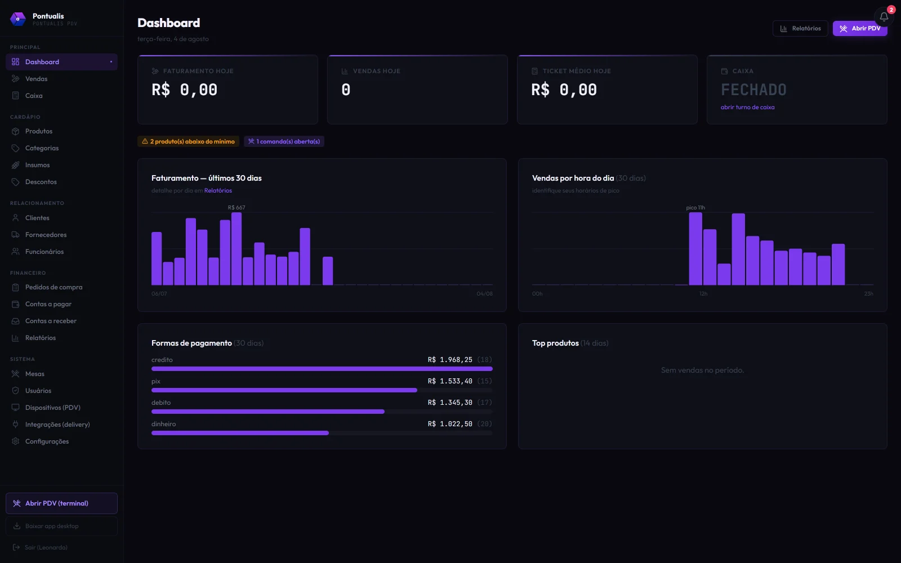The image size is (901, 563).
Task: Click the Faturamento — últimos 30 dias title
Action: coord(207,178)
